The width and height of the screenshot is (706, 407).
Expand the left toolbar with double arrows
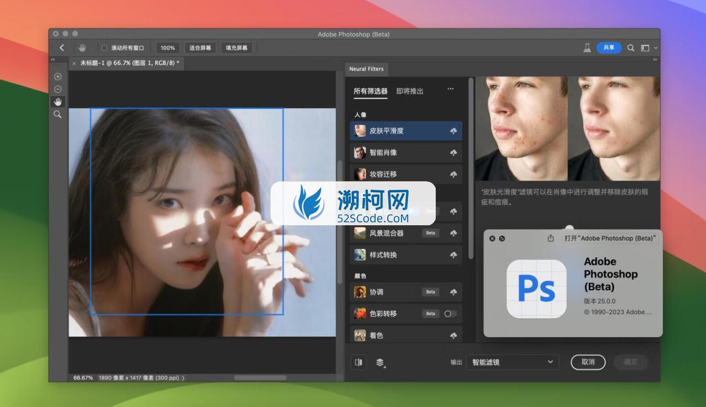(53, 59)
